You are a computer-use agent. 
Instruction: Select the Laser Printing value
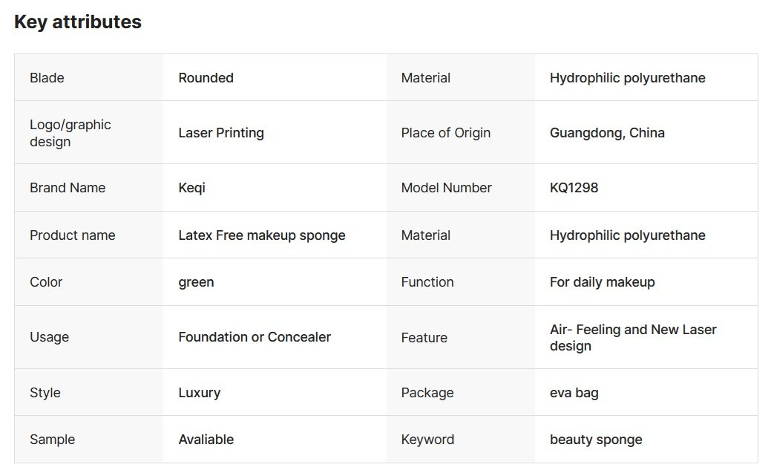(221, 133)
